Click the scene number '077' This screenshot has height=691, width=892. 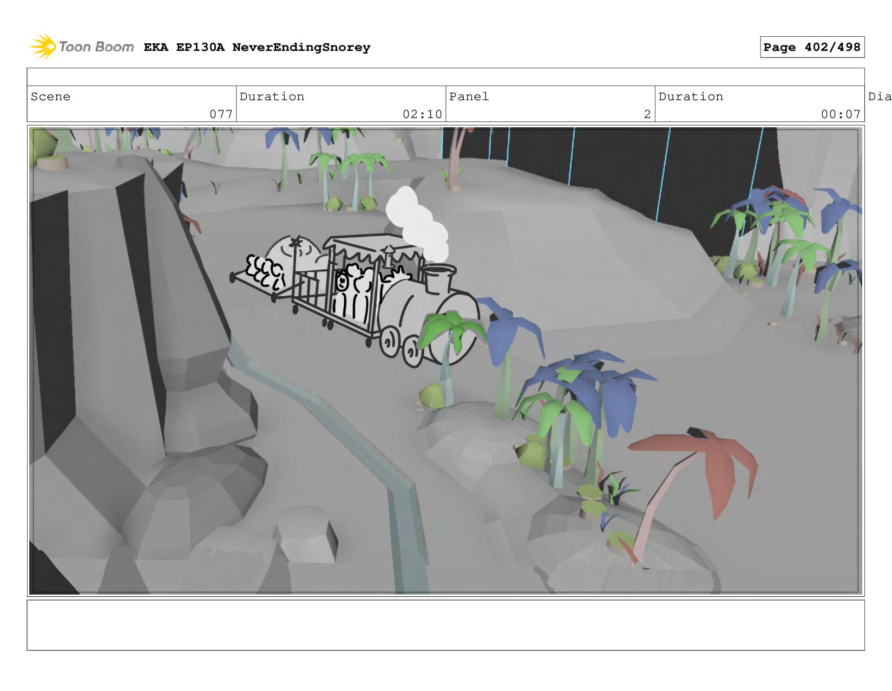click(x=221, y=114)
